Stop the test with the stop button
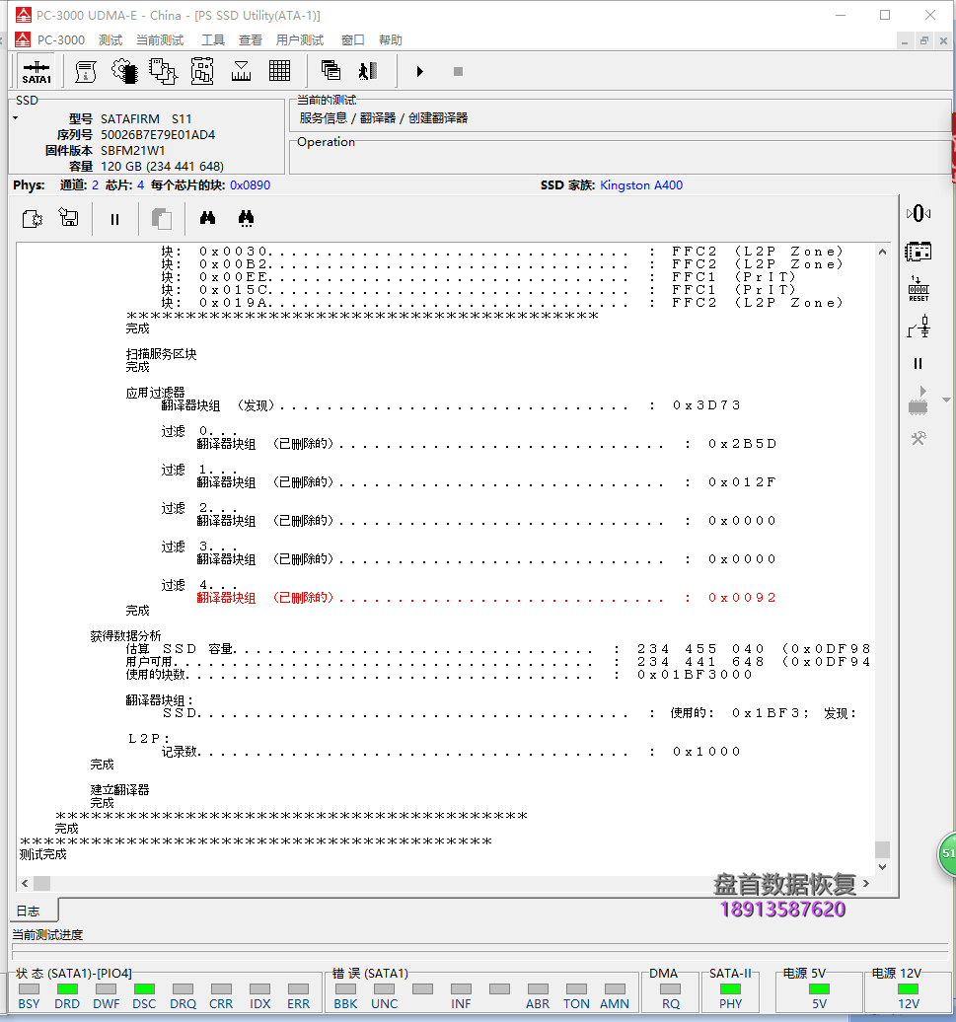956x1022 pixels. click(458, 72)
